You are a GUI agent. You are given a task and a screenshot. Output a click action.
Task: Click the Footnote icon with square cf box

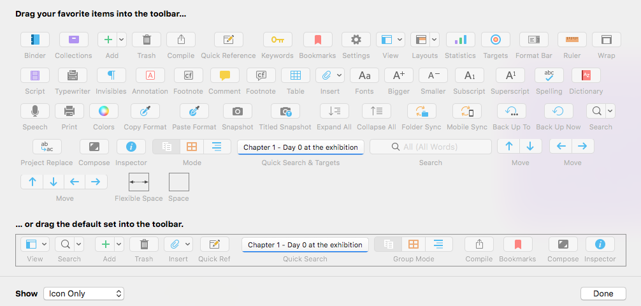tap(189, 75)
